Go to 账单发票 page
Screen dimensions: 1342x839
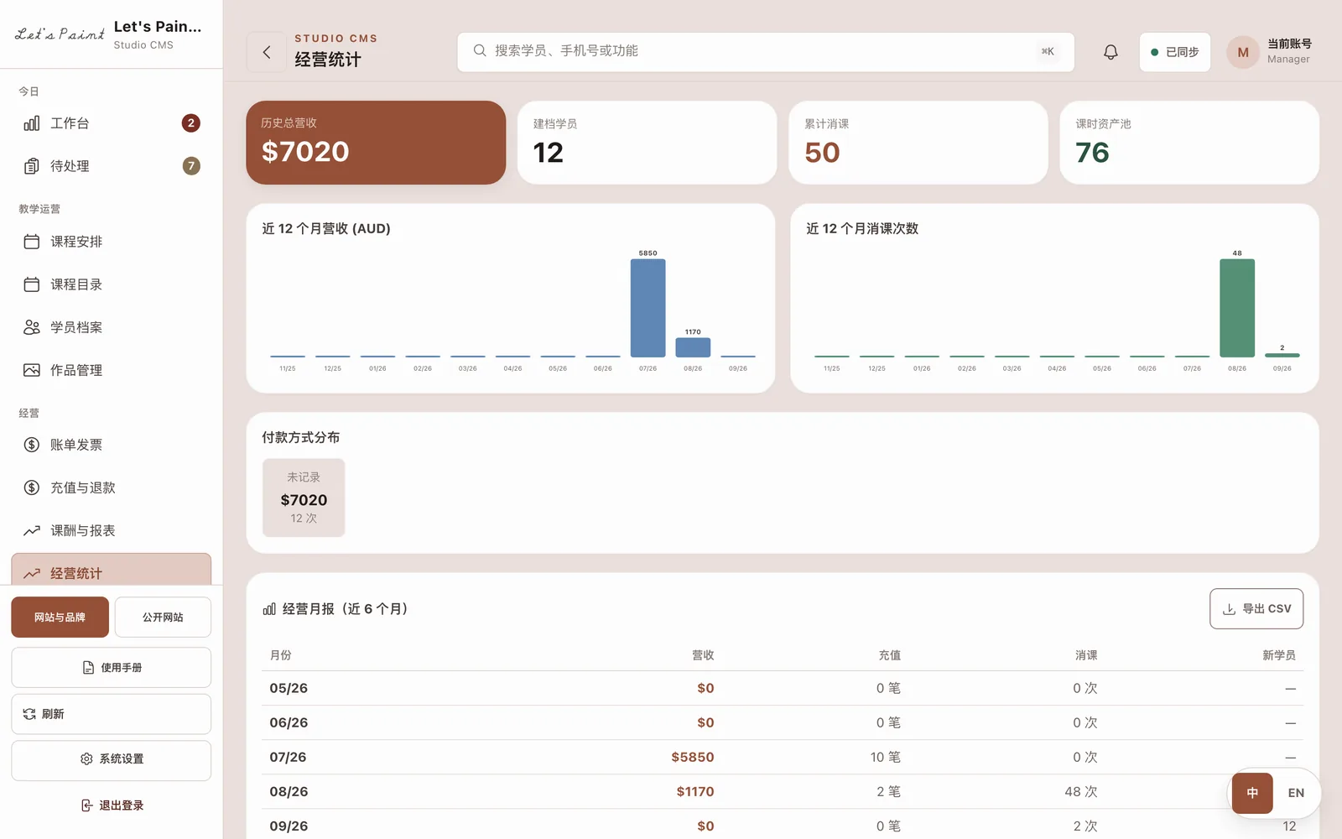coord(111,445)
